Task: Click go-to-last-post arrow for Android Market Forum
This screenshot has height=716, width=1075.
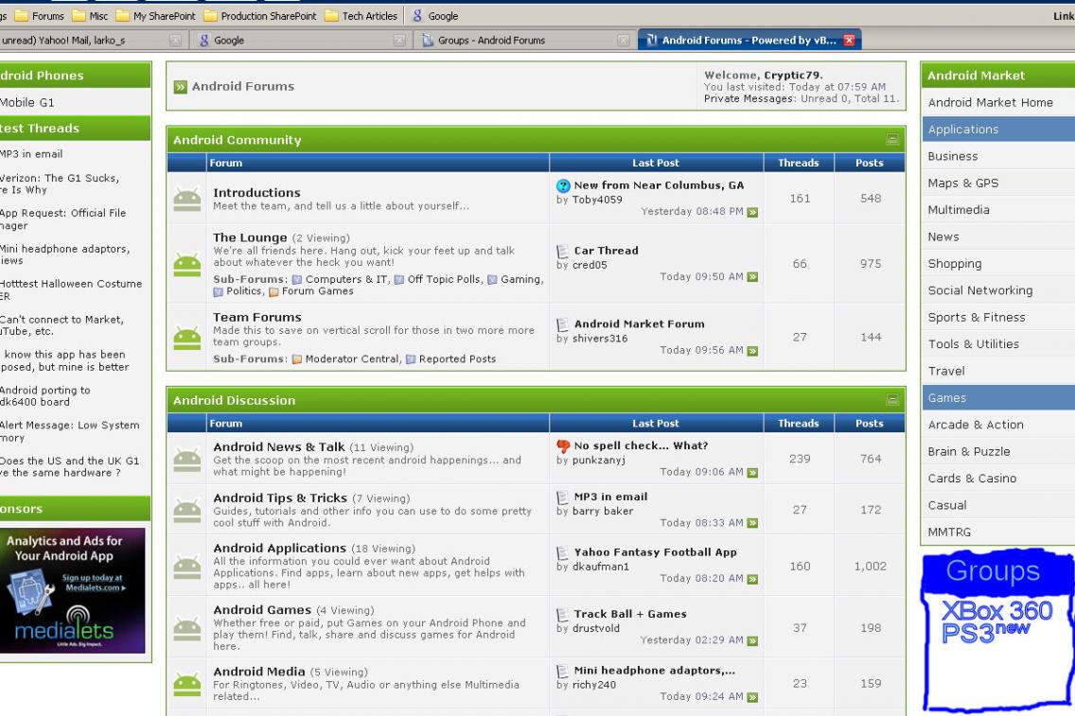Action: [x=752, y=351]
